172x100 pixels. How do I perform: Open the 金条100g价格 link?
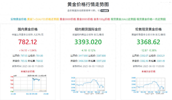click(x=102, y=19)
